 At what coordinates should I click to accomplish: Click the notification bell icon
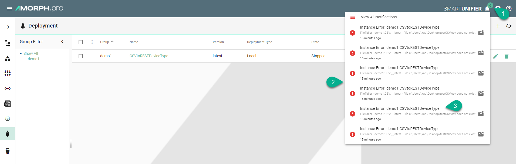click(487, 9)
